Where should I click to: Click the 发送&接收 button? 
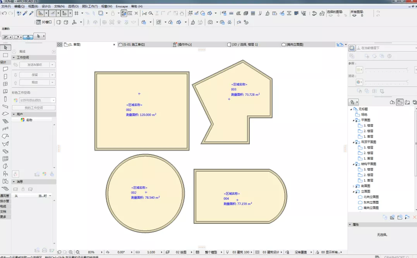coord(35,65)
